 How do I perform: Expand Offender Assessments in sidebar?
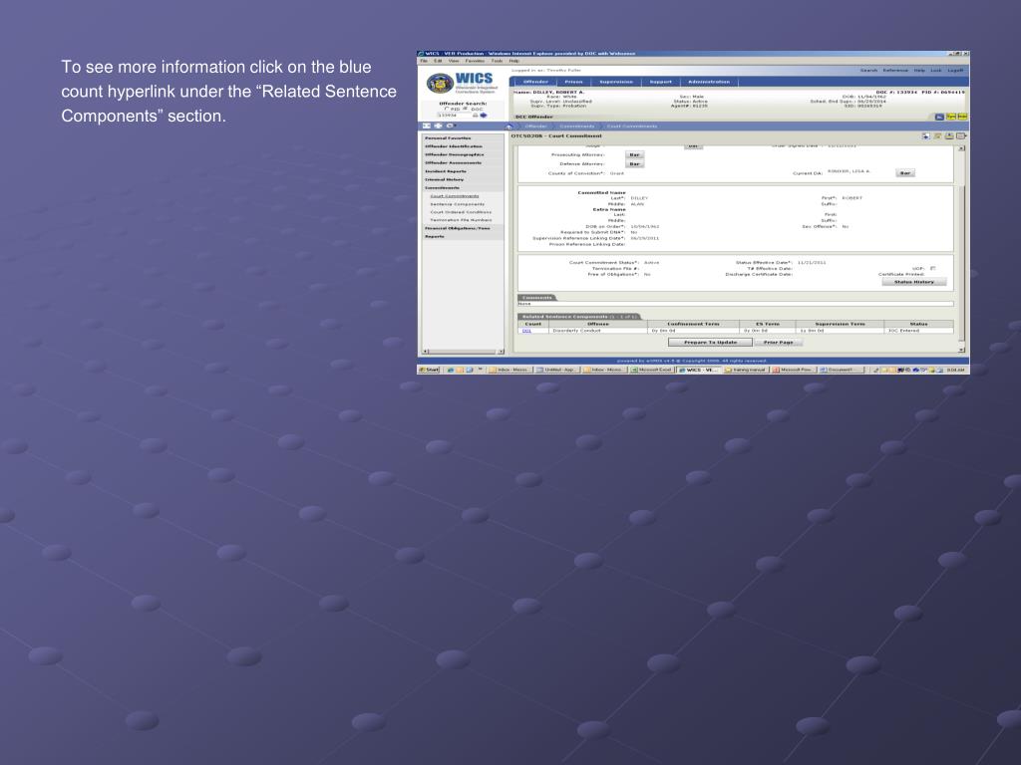(463, 162)
